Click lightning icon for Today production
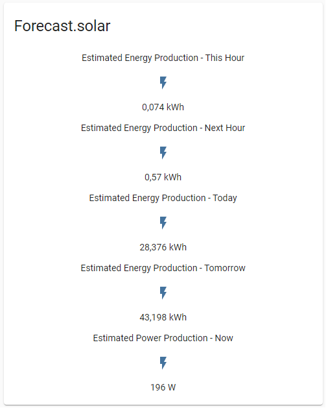 tap(163, 222)
